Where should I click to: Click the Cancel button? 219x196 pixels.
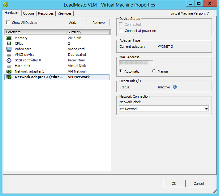point(199,184)
